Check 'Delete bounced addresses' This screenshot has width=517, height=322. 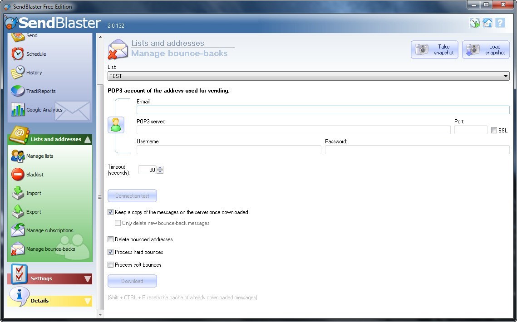[x=110, y=239]
